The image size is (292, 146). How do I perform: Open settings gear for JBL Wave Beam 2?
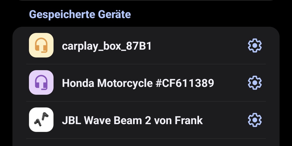point(255,120)
